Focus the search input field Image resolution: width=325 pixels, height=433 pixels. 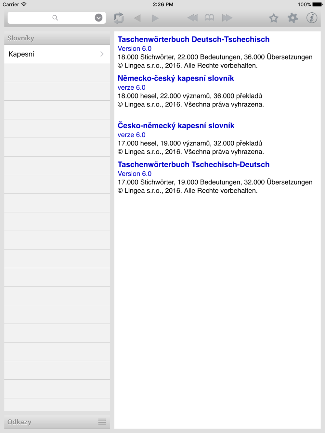point(57,18)
